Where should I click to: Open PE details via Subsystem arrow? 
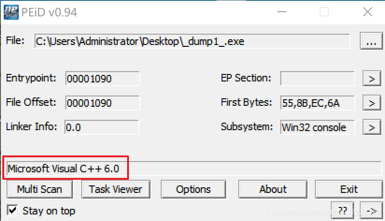click(x=372, y=127)
